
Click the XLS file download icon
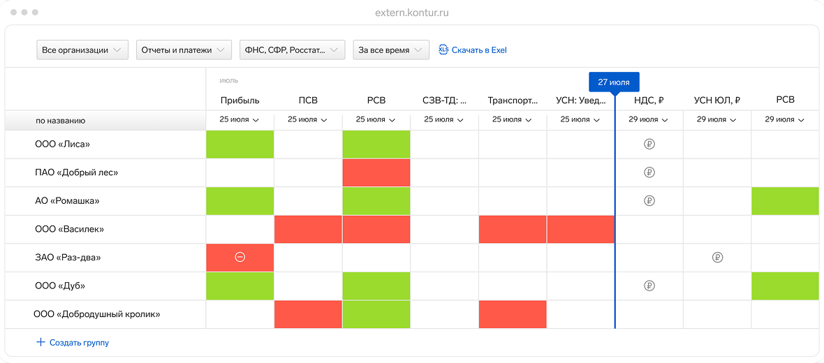tap(443, 50)
